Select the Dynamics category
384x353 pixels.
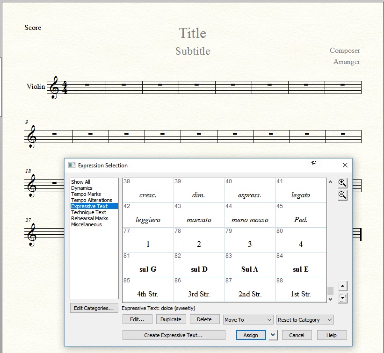pos(82,188)
